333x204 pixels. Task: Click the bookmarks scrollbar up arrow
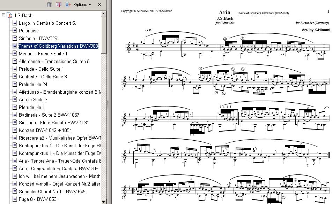pos(103,14)
